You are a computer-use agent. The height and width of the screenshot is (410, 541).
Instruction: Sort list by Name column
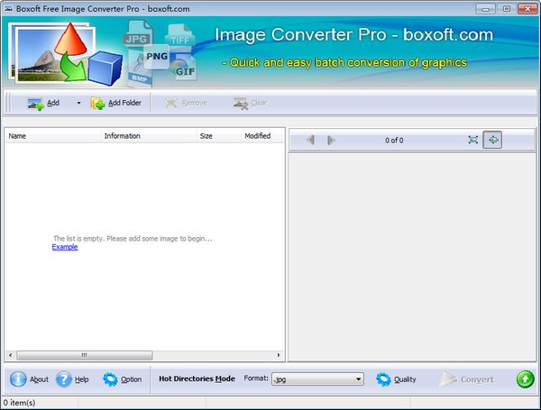click(x=52, y=136)
